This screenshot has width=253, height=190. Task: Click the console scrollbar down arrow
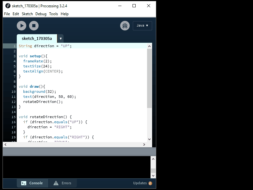[x=153, y=175]
